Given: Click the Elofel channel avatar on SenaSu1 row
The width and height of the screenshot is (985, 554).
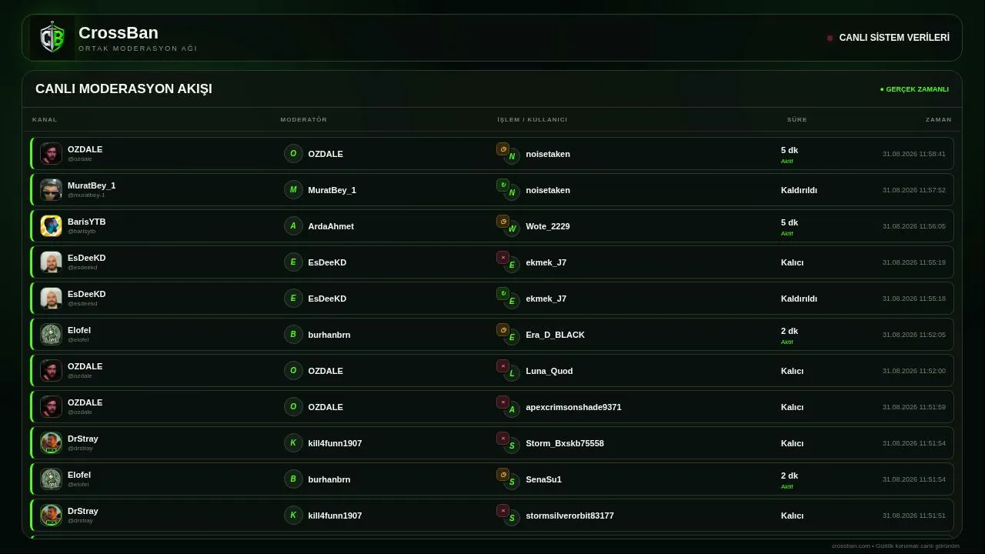Looking at the screenshot, I should pyautogui.click(x=51, y=479).
